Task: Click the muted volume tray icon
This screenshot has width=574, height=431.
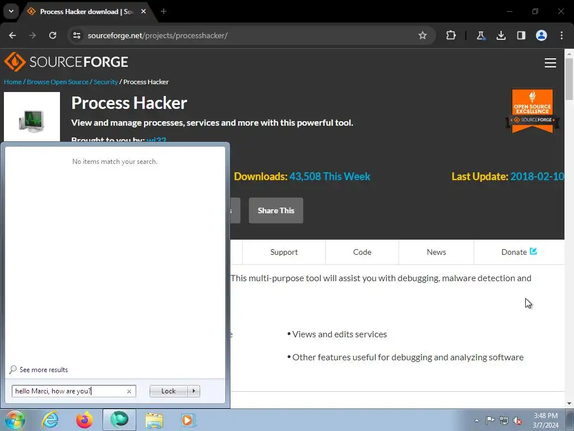Action: click(x=517, y=420)
